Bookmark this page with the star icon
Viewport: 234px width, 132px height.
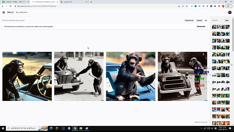tap(187, 6)
